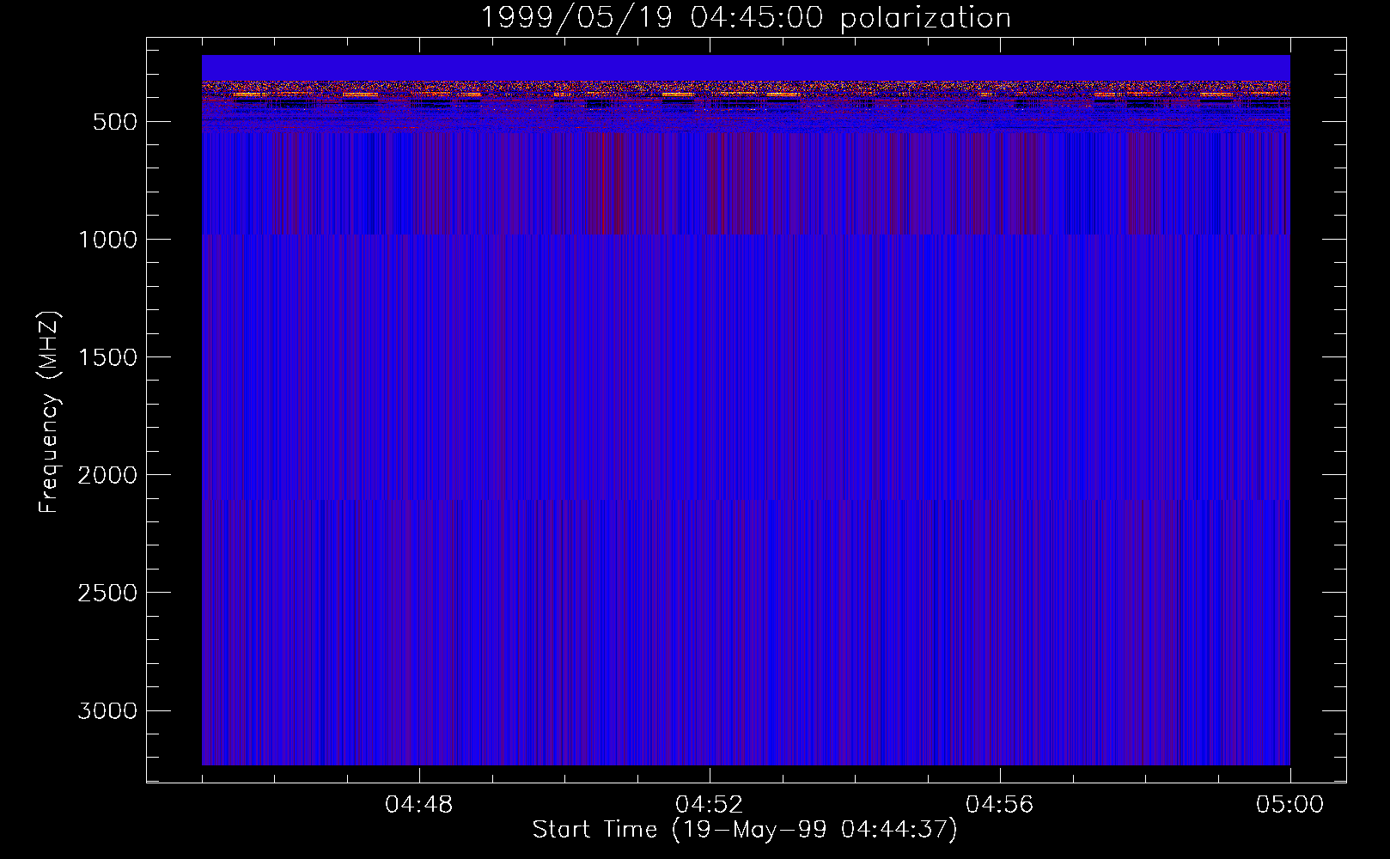
Task: Click the Start Time axis label
Action: [744, 830]
